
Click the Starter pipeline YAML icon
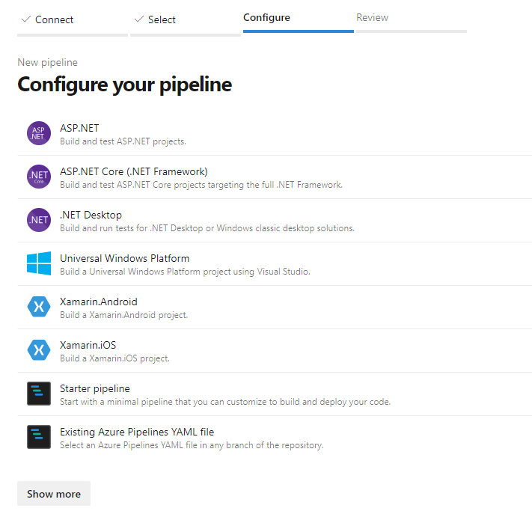click(x=39, y=394)
